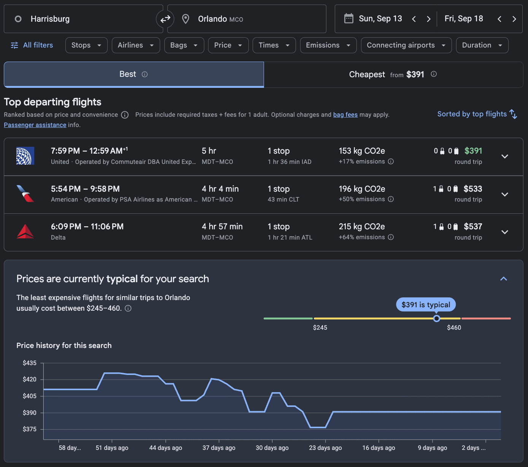This screenshot has height=467, width=528.
Task: Click the origin circle icon by Harrisburg
Action: pos(18,19)
